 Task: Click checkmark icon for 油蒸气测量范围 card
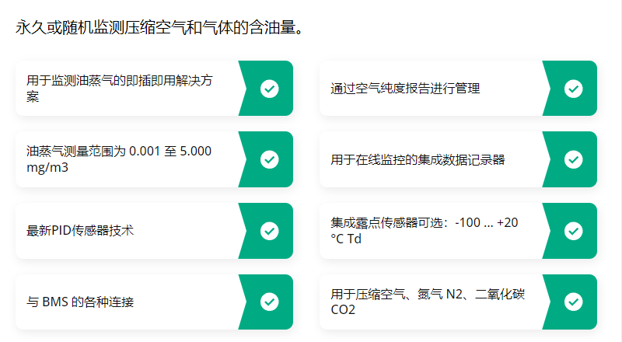[269, 159]
